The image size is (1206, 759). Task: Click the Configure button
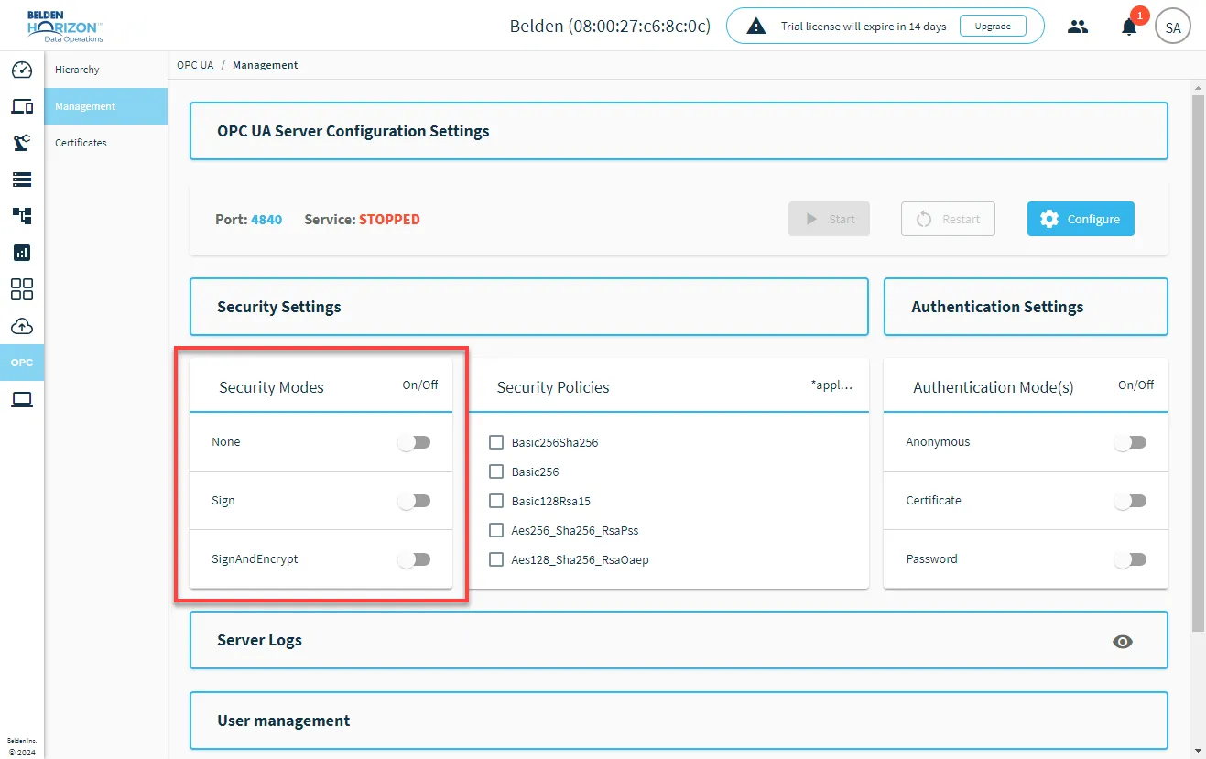pos(1081,219)
